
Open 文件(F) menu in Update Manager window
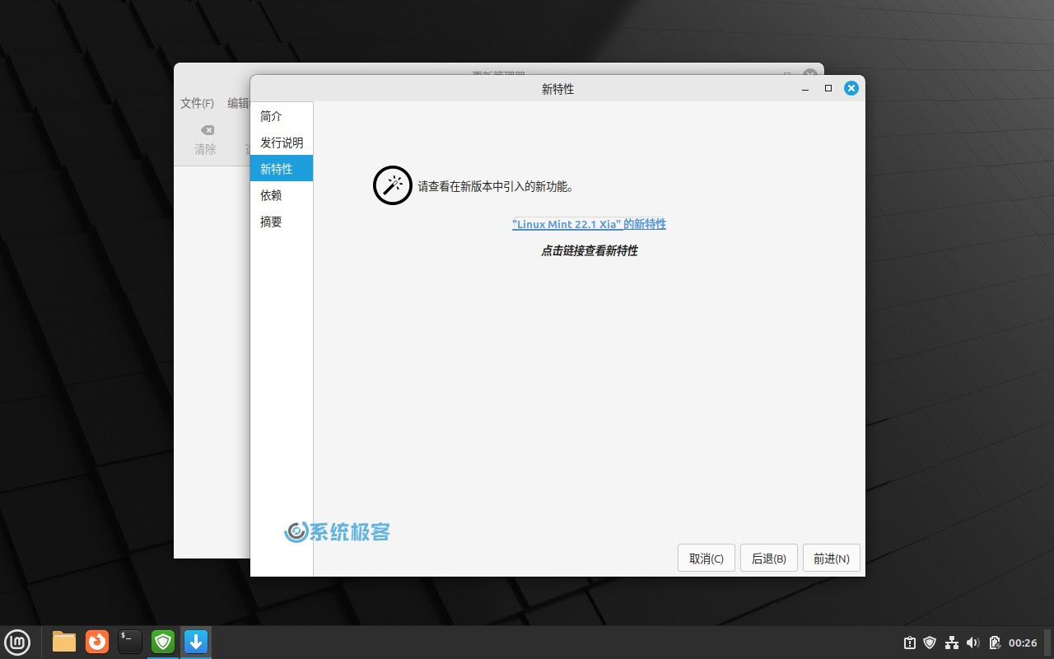[x=197, y=103]
